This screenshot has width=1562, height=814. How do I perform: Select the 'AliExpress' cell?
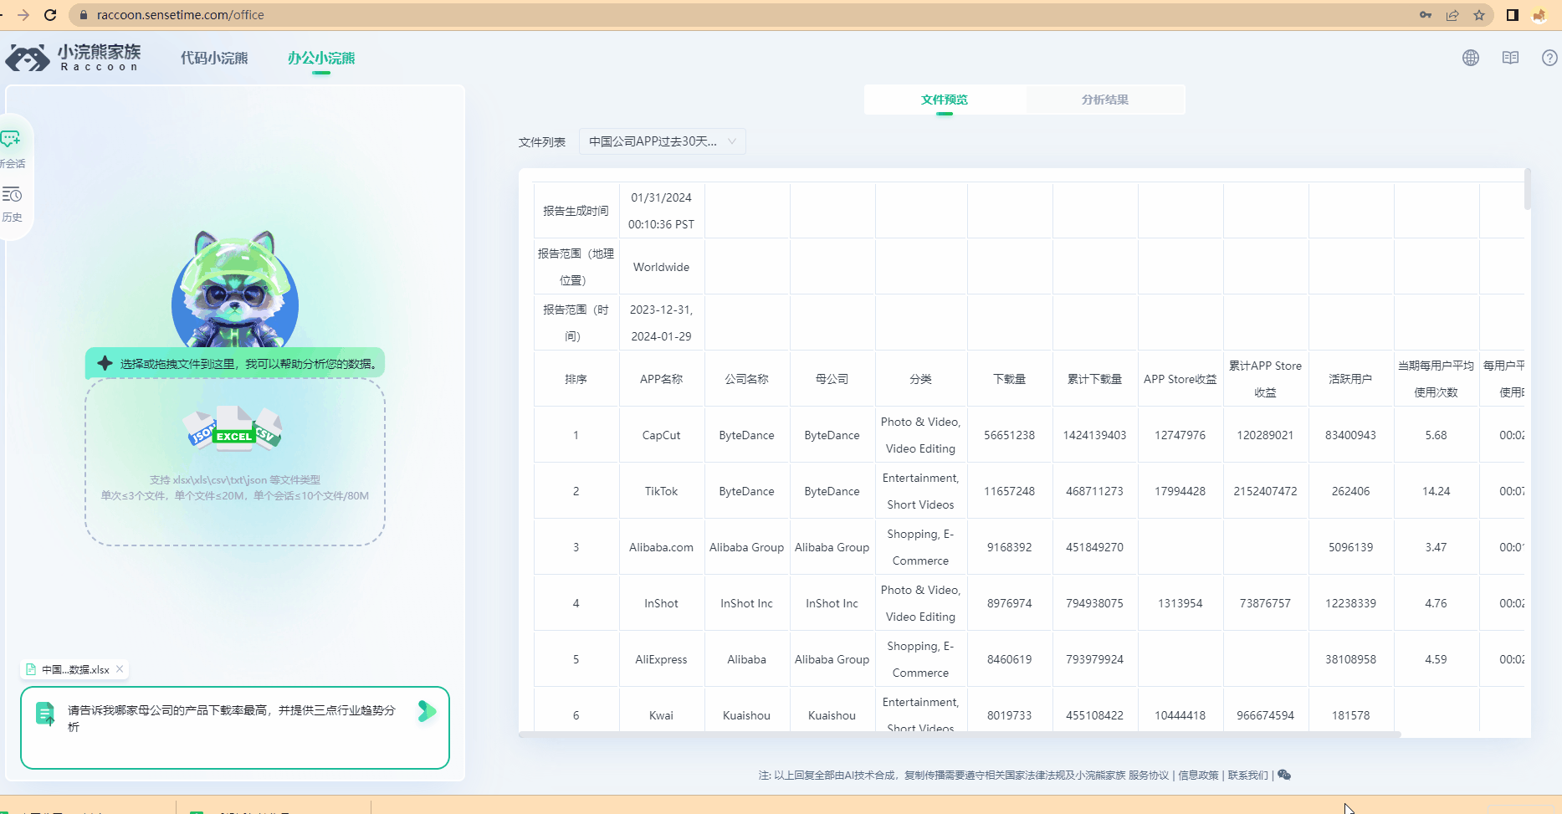[x=661, y=659]
